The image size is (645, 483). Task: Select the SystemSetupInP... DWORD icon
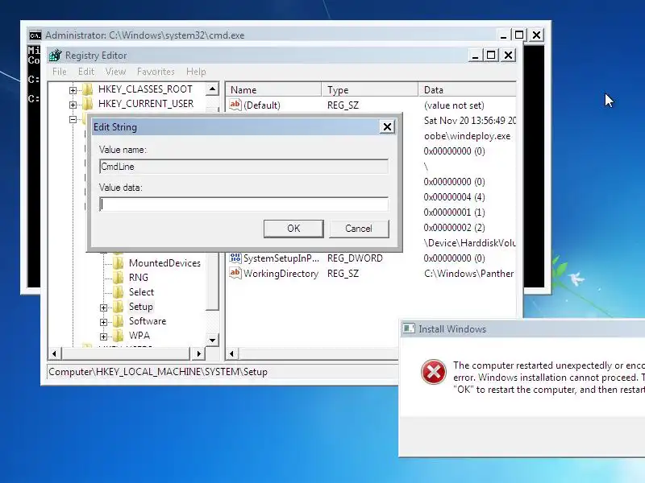click(235, 258)
